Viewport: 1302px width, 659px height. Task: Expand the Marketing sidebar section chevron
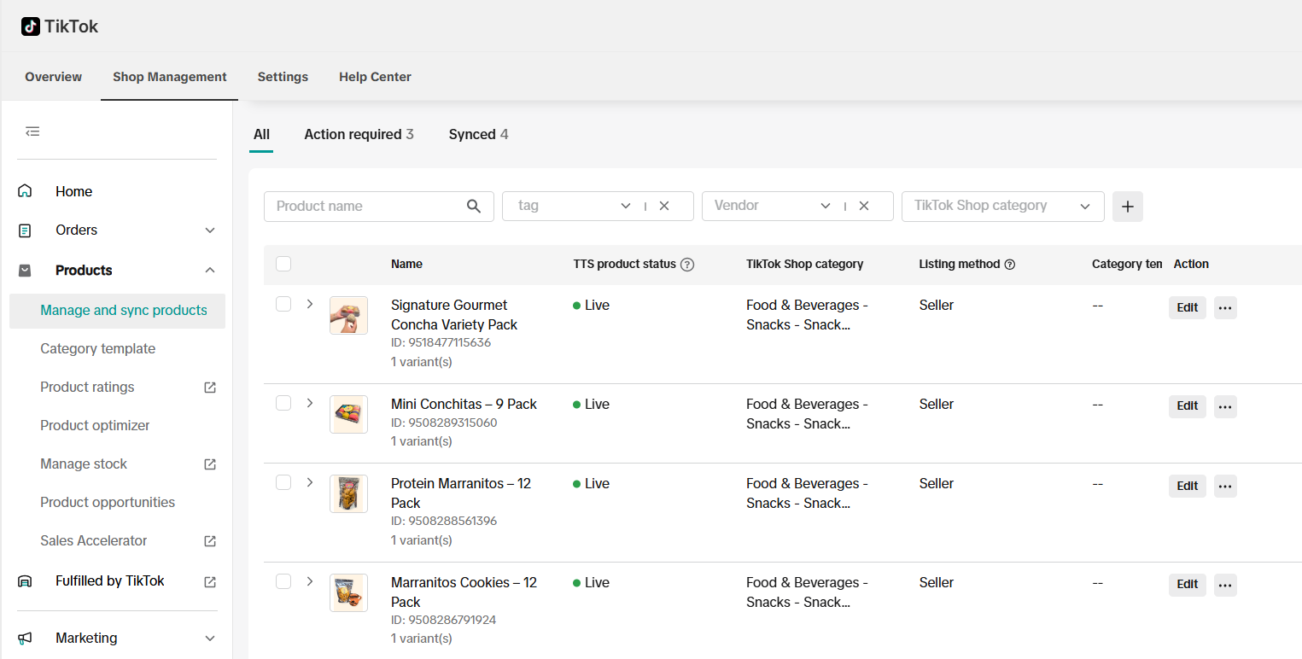tap(210, 639)
